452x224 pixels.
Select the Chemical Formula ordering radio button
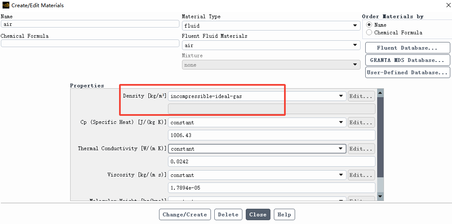(x=369, y=33)
